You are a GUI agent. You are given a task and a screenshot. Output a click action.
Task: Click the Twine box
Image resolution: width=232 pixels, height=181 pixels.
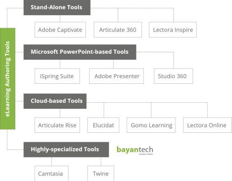pyautogui.click(x=101, y=174)
